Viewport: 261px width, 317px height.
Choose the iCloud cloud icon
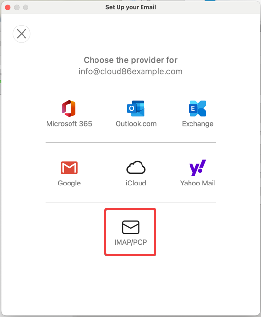click(136, 168)
